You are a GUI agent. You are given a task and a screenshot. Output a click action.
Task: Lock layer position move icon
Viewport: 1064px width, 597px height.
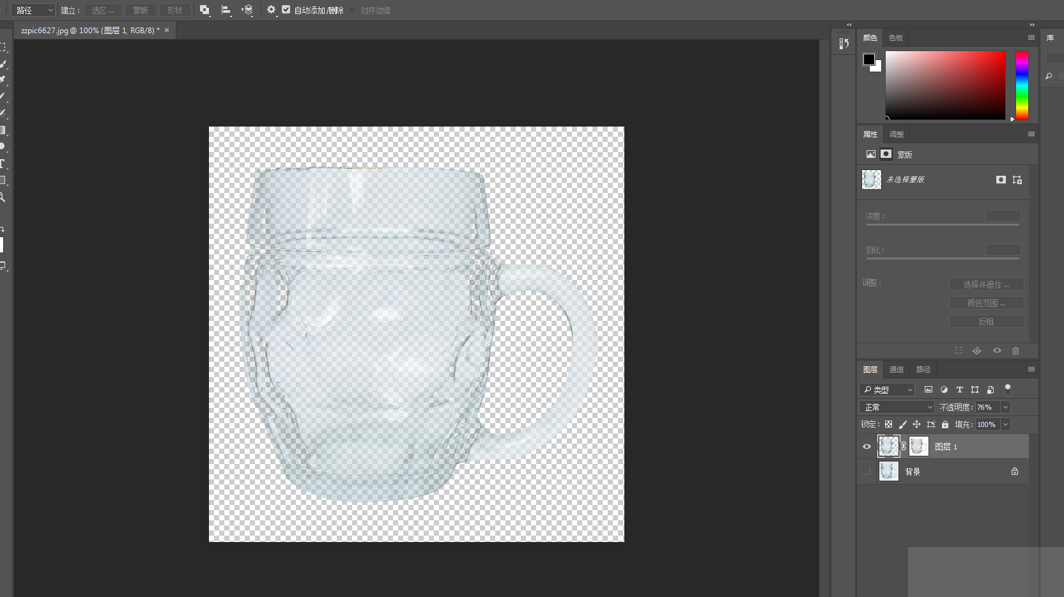(916, 424)
